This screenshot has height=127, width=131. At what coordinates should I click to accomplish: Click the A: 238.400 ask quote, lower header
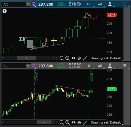[x=75, y=67]
